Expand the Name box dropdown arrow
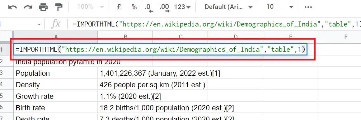The image size is (361, 120). (39, 24)
